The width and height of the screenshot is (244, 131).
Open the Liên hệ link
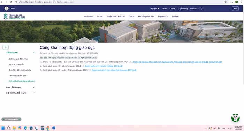tap(193, 9)
